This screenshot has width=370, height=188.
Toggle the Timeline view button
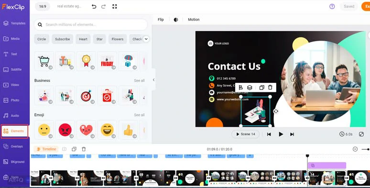46,149
